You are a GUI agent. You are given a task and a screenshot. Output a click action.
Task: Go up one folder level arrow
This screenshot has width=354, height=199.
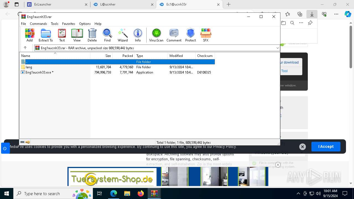click(x=25, y=48)
